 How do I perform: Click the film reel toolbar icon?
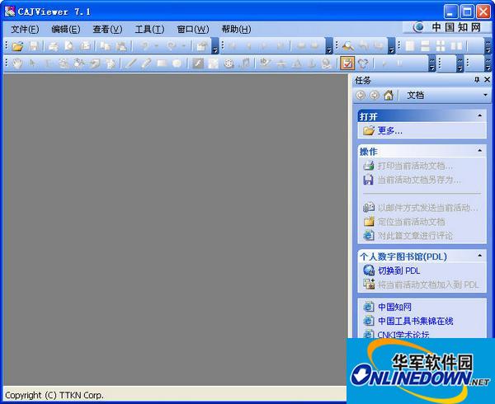tap(229, 63)
